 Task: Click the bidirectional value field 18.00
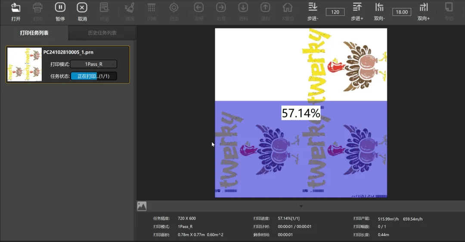pos(401,12)
